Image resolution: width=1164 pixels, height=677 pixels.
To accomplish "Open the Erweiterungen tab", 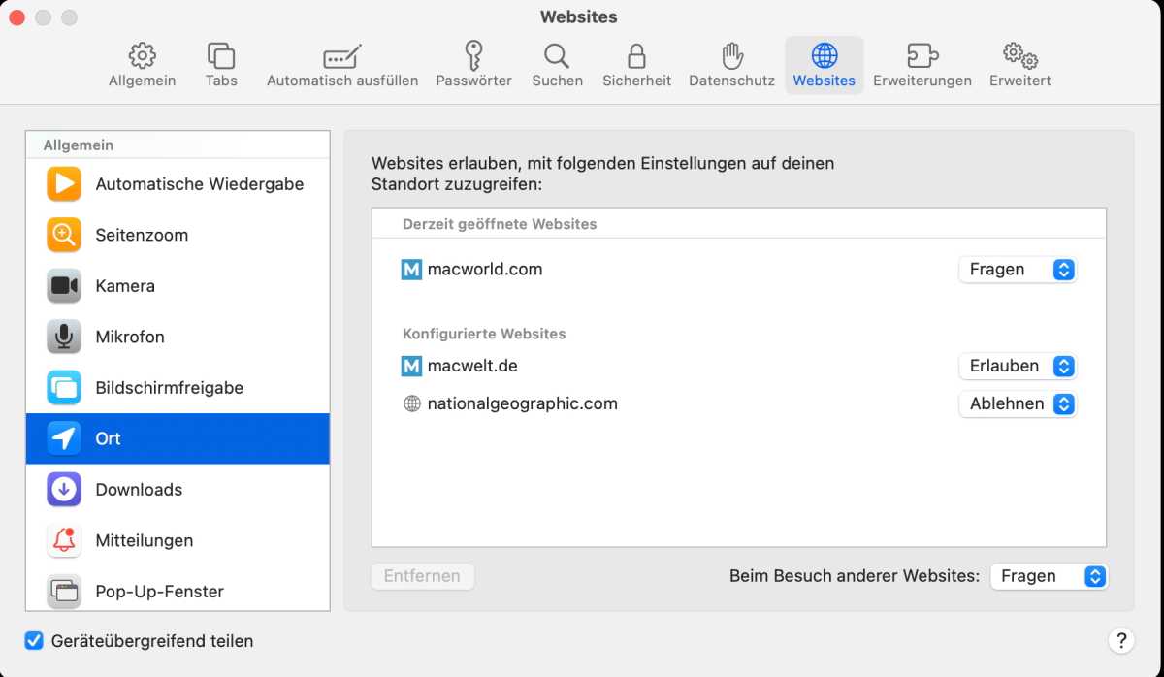I will tap(921, 65).
